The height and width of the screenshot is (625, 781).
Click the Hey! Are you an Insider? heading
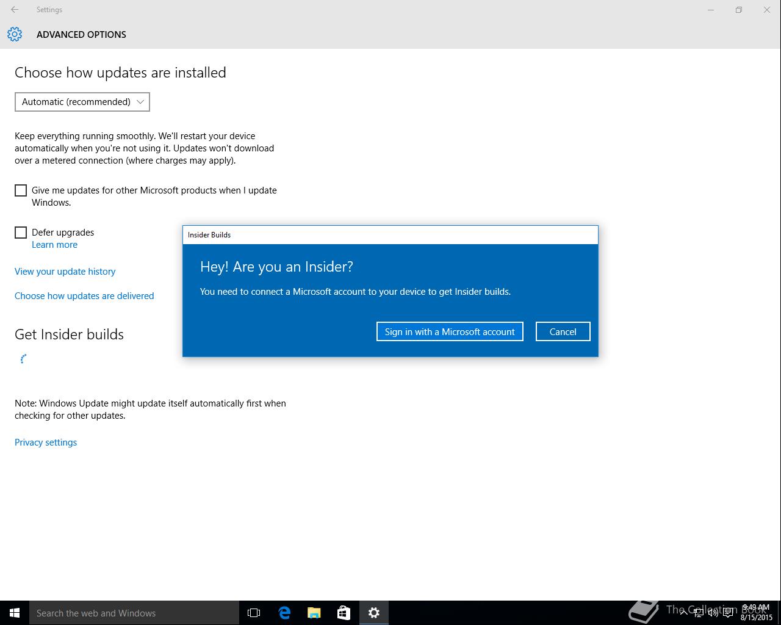(x=276, y=267)
